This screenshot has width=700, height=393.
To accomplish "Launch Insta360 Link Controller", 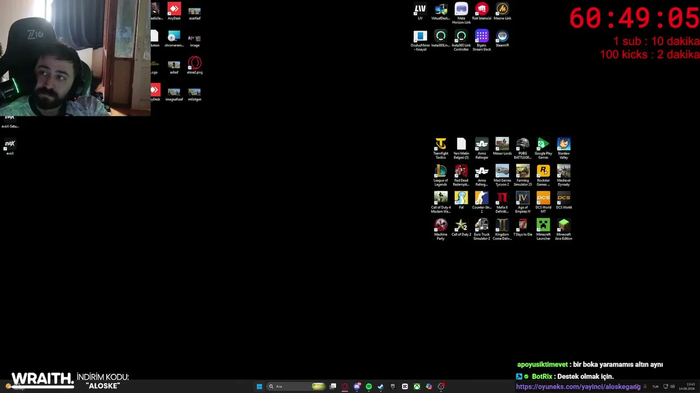I will (461, 40).
